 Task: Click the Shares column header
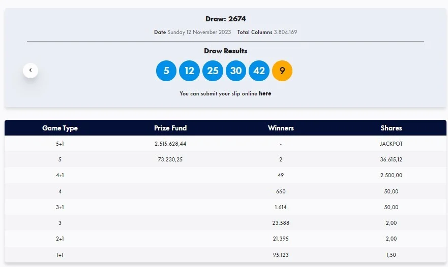tap(391, 128)
